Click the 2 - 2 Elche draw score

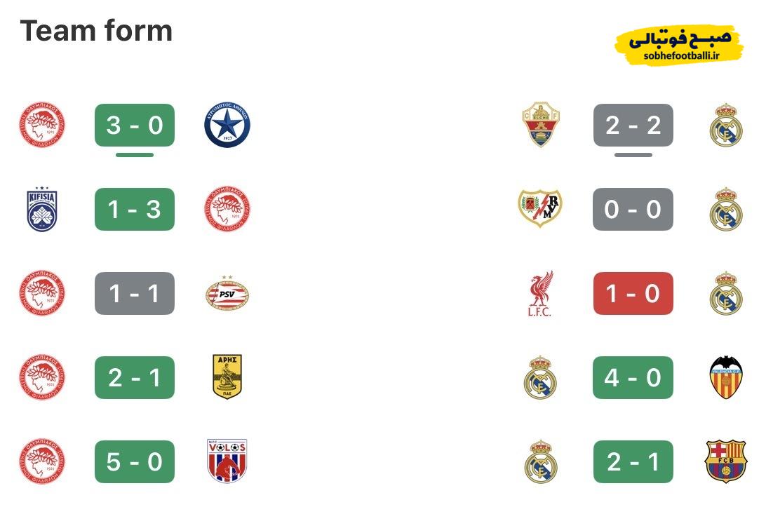[x=633, y=126]
